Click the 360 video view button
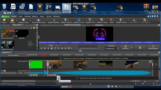Image resolution: width=161 pixels, height=90 pixels. pyautogui.click(x=140, y=47)
